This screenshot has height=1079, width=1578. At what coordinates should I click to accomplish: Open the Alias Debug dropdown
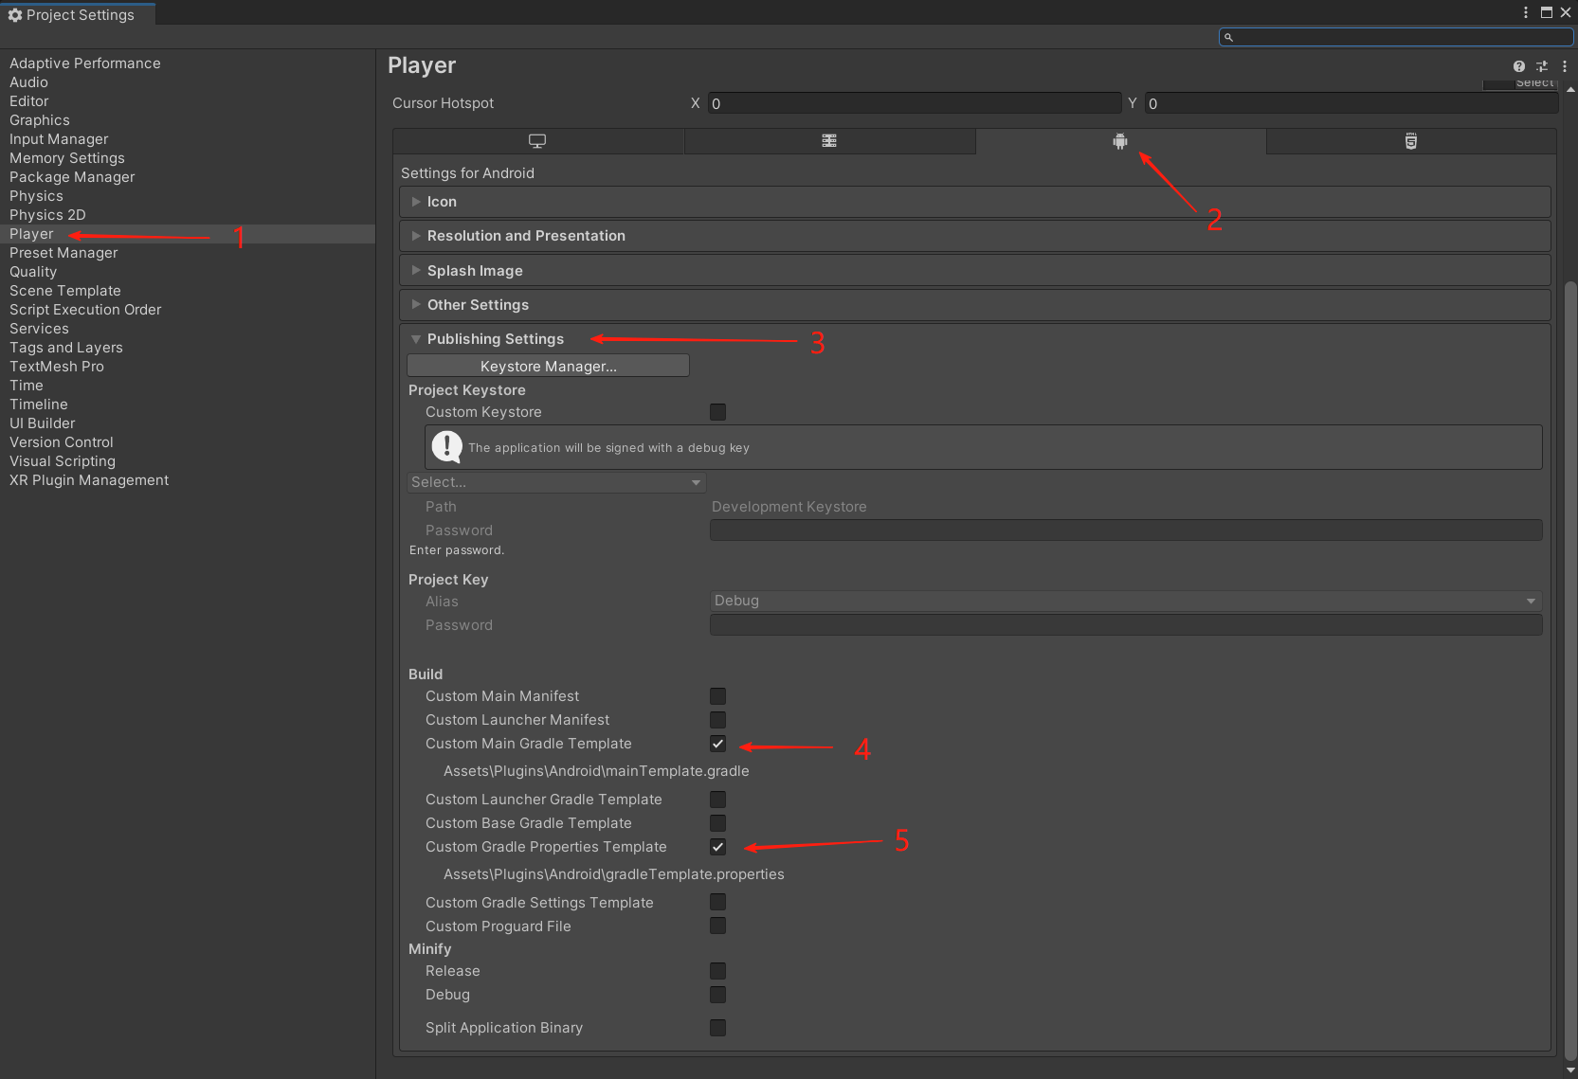tap(1125, 601)
